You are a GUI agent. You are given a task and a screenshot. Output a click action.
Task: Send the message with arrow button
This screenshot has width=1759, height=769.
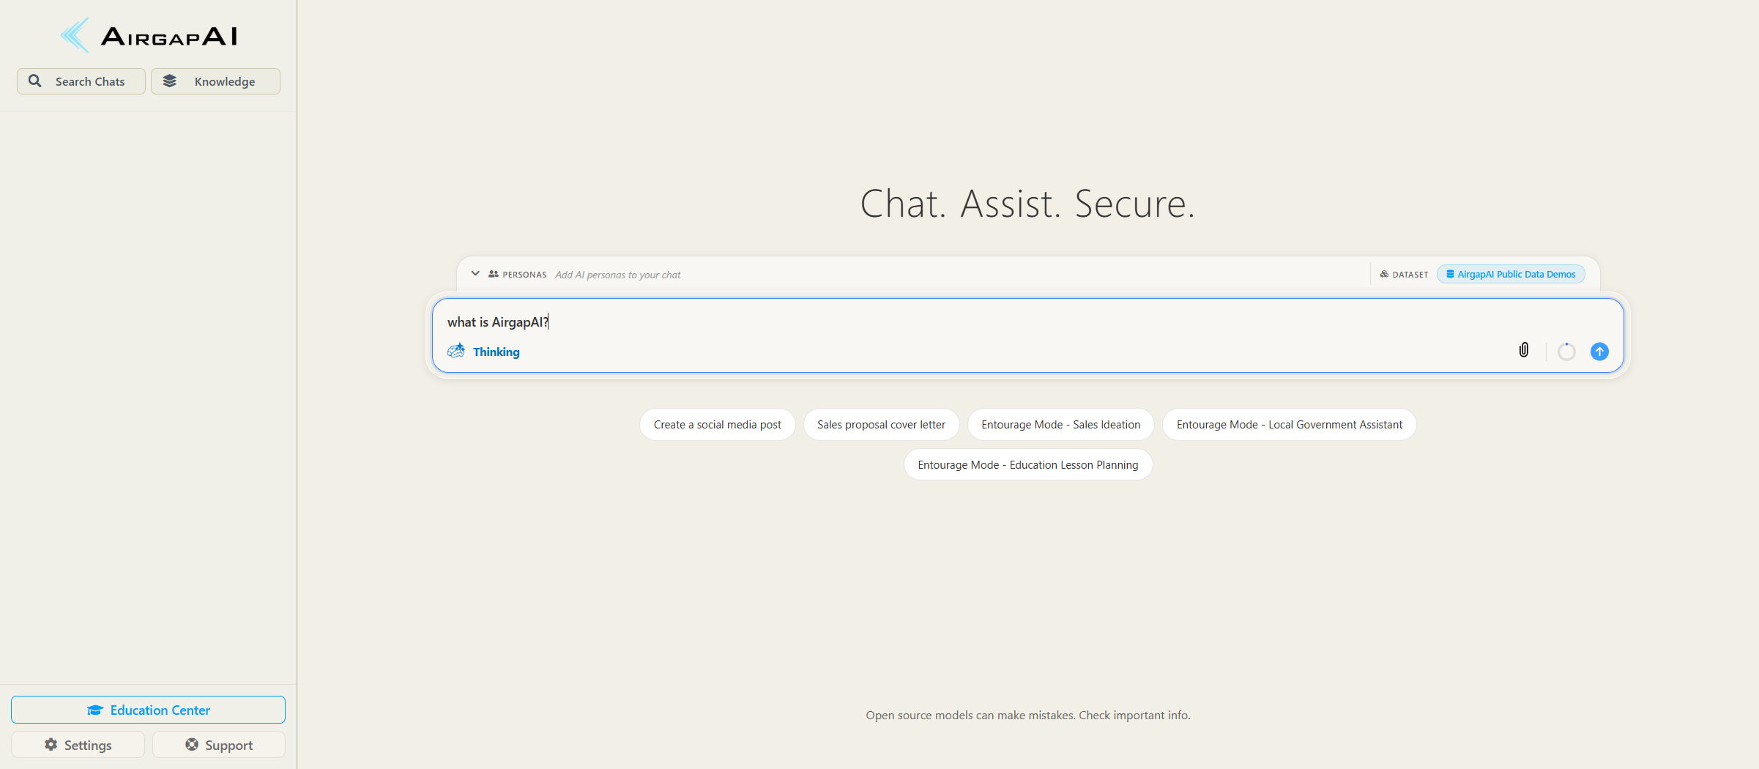pyautogui.click(x=1599, y=352)
